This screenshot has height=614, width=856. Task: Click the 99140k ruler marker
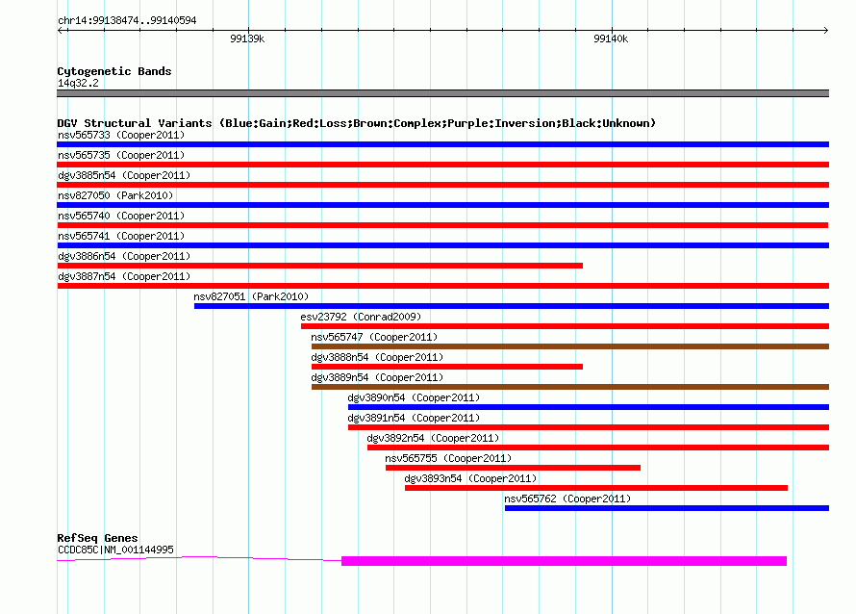pos(611,38)
